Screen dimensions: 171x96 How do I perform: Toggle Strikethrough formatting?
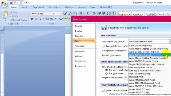click(47, 19)
